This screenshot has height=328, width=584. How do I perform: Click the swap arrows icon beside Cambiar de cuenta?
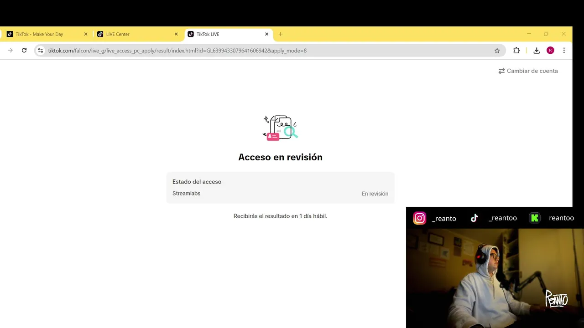(x=501, y=71)
